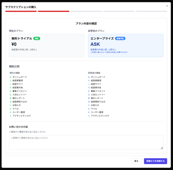Click the fourth gray progress step bar
The height and width of the screenshot is (170, 173).
[x=119, y=11]
